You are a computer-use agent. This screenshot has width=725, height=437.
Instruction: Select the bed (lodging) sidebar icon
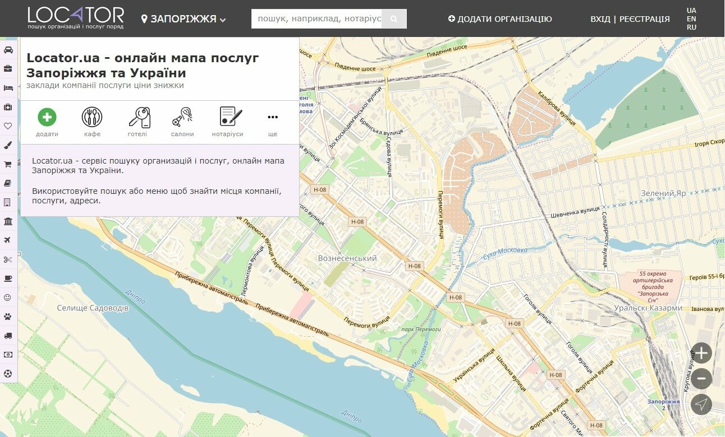pyautogui.click(x=8, y=88)
